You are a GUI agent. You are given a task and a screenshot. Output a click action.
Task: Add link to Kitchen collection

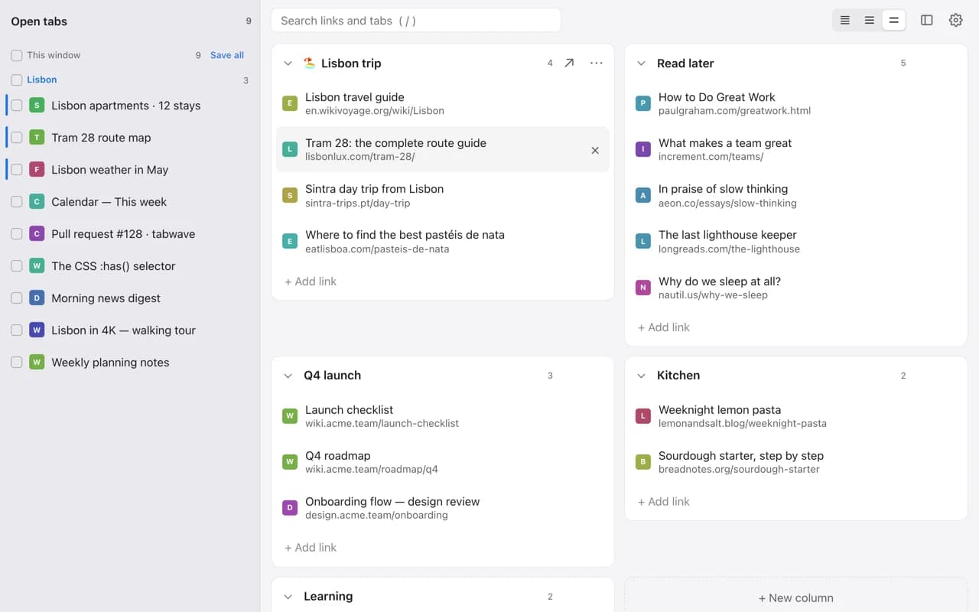coord(664,502)
